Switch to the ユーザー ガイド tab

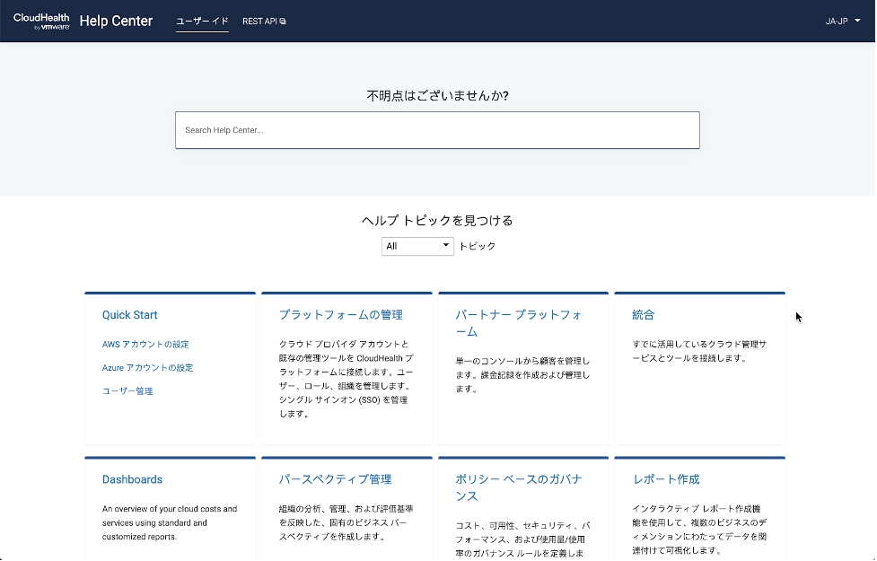[x=201, y=21]
